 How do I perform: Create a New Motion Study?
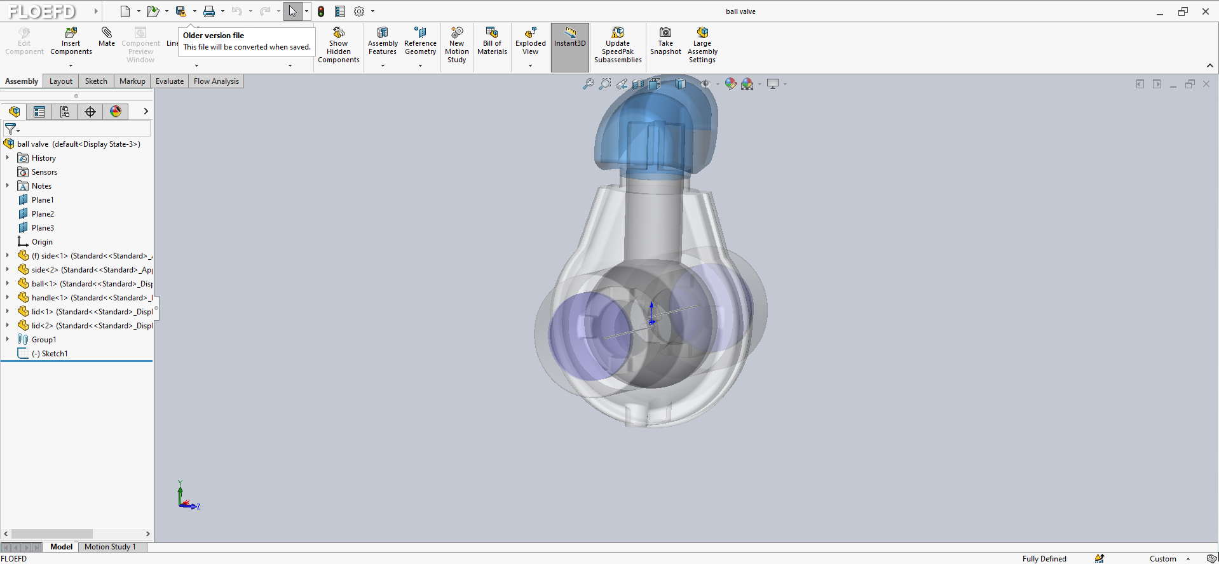[x=456, y=44]
